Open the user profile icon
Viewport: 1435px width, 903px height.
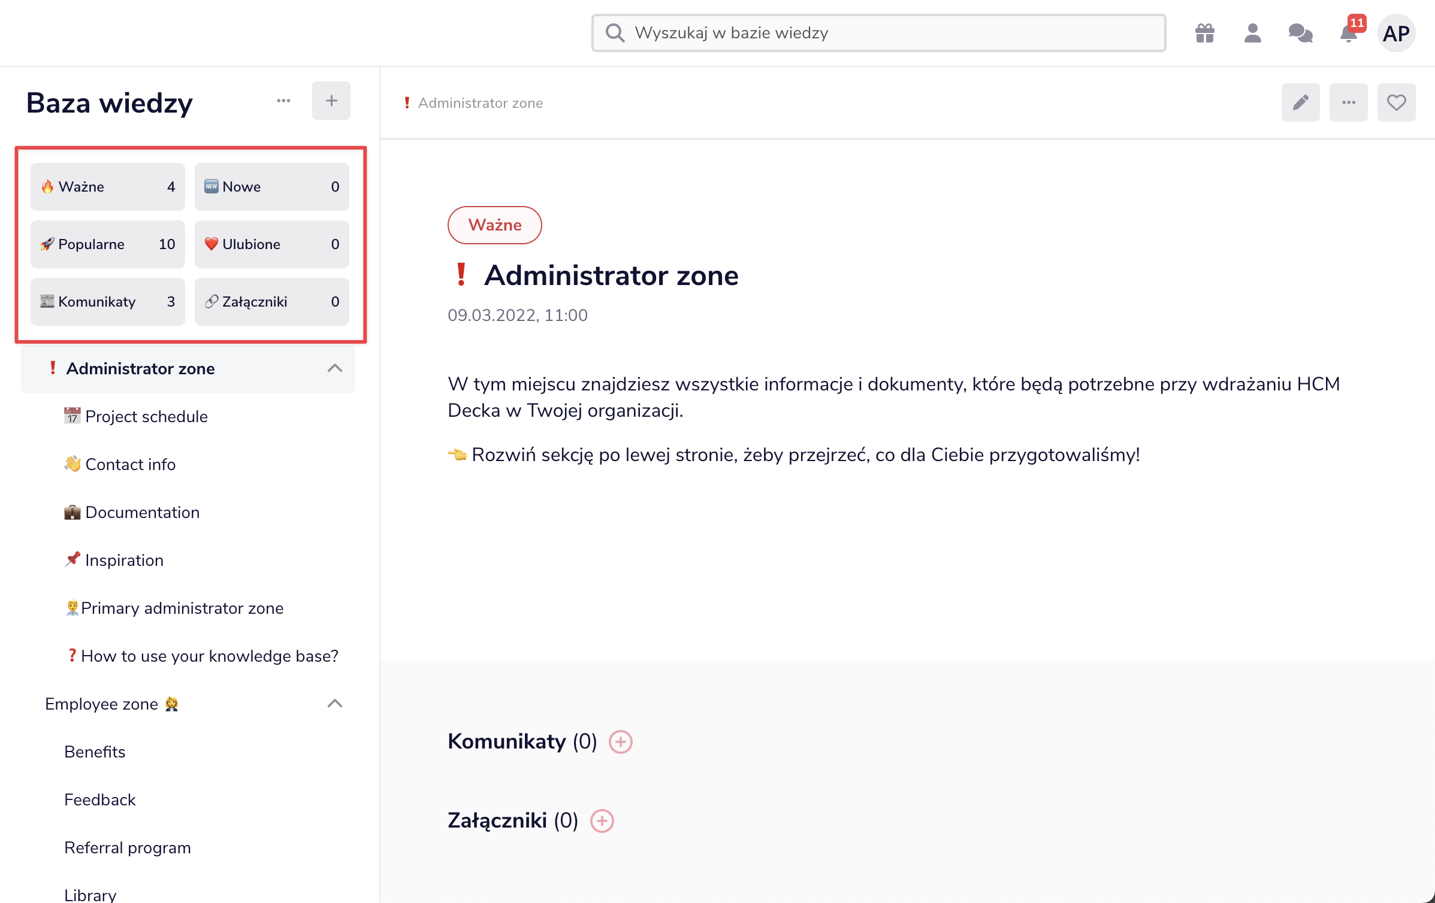click(x=1252, y=33)
